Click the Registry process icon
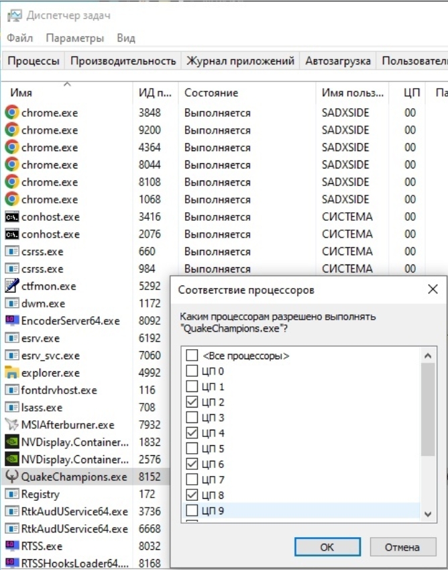This screenshot has width=448, height=570. click(11, 494)
